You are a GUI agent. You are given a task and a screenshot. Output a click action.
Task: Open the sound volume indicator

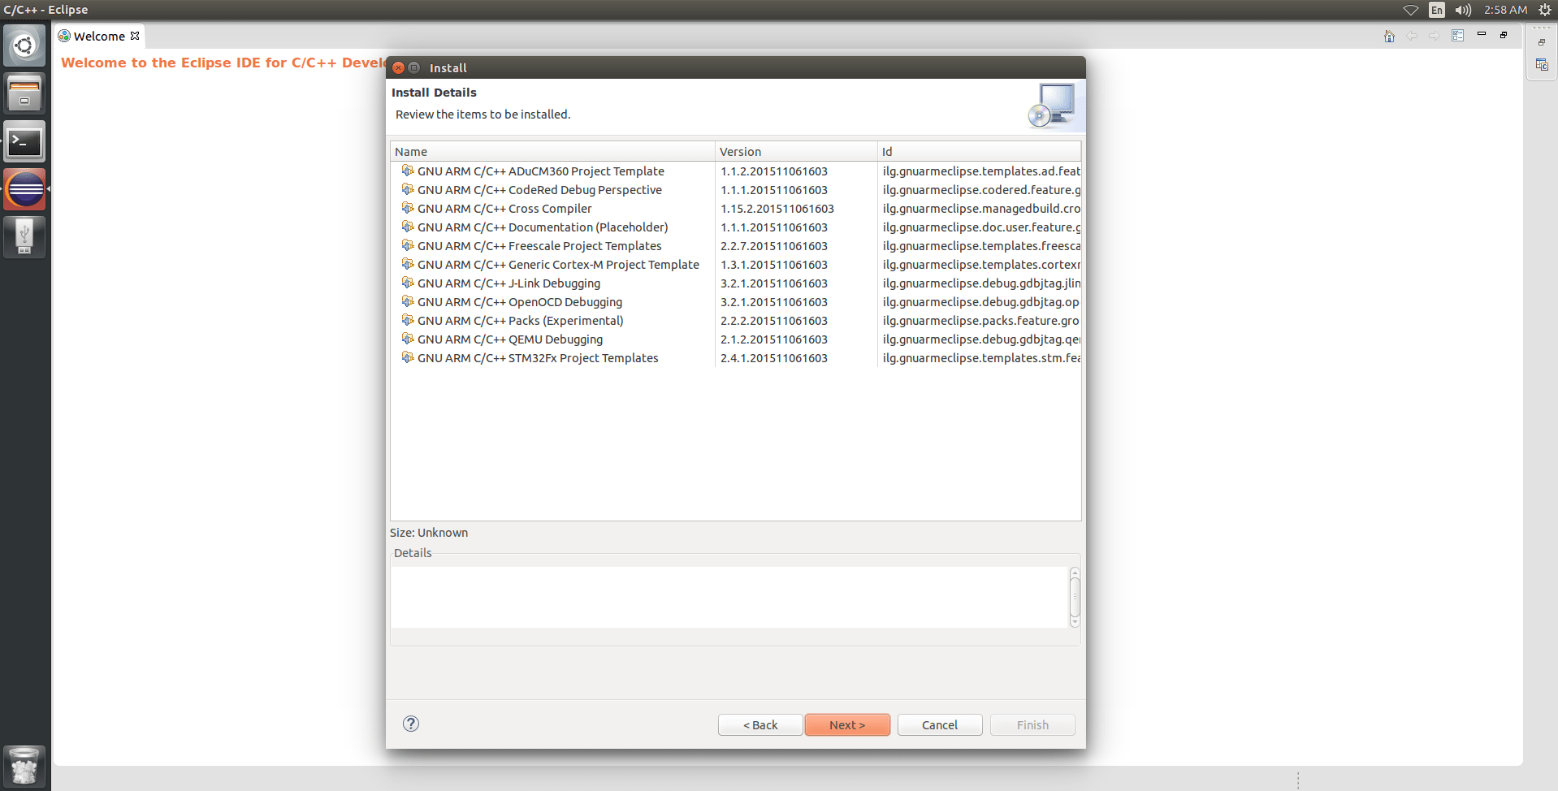point(1463,10)
